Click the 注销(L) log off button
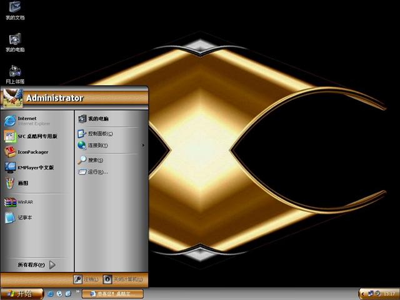Image resolution: width=400 pixels, height=300 pixels. (86, 279)
